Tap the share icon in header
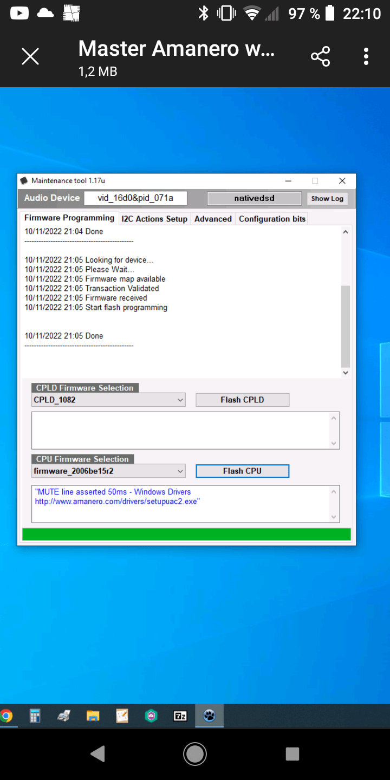This screenshot has height=780, width=390. coord(320,56)
